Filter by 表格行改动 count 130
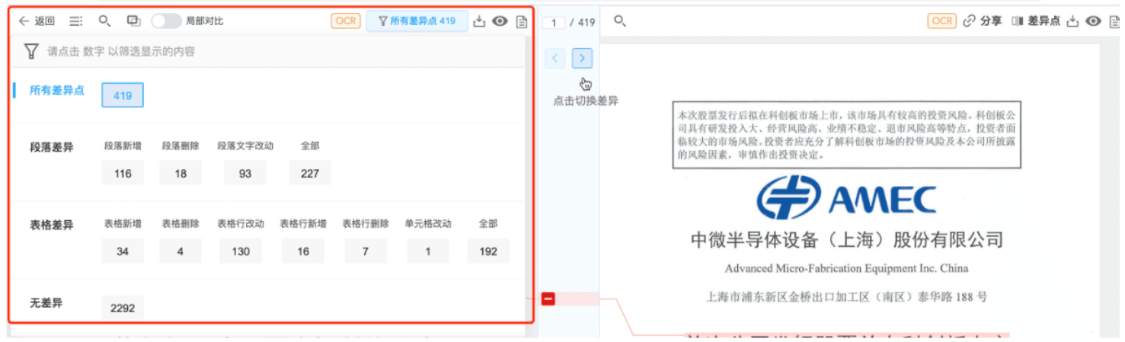This screenshot has height=342, width=1125. [241, 251]
